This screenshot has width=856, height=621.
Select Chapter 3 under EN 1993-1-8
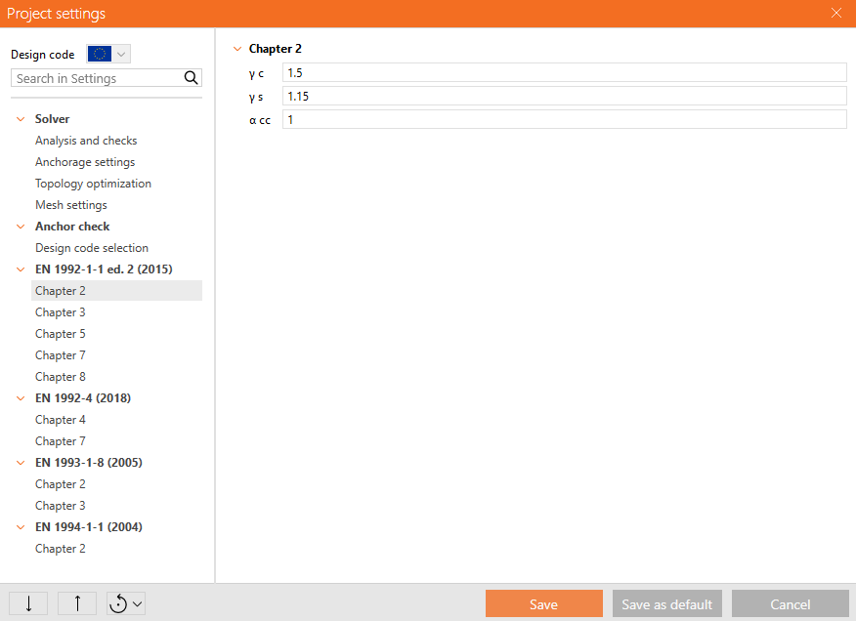click(x=61, y=506)
